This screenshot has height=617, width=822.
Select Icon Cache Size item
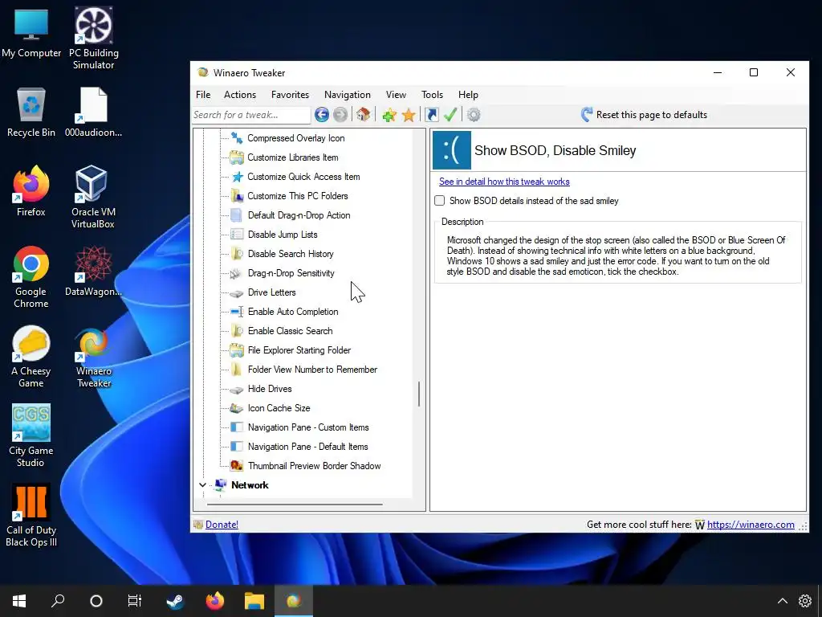(279, 408)
